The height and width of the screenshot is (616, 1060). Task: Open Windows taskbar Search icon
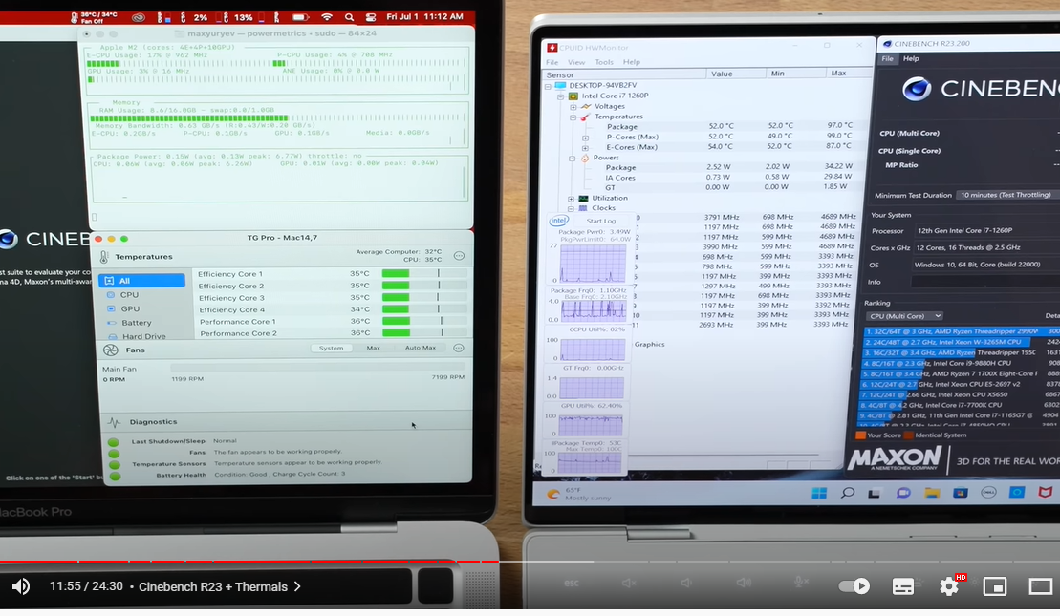pos(847,493)
